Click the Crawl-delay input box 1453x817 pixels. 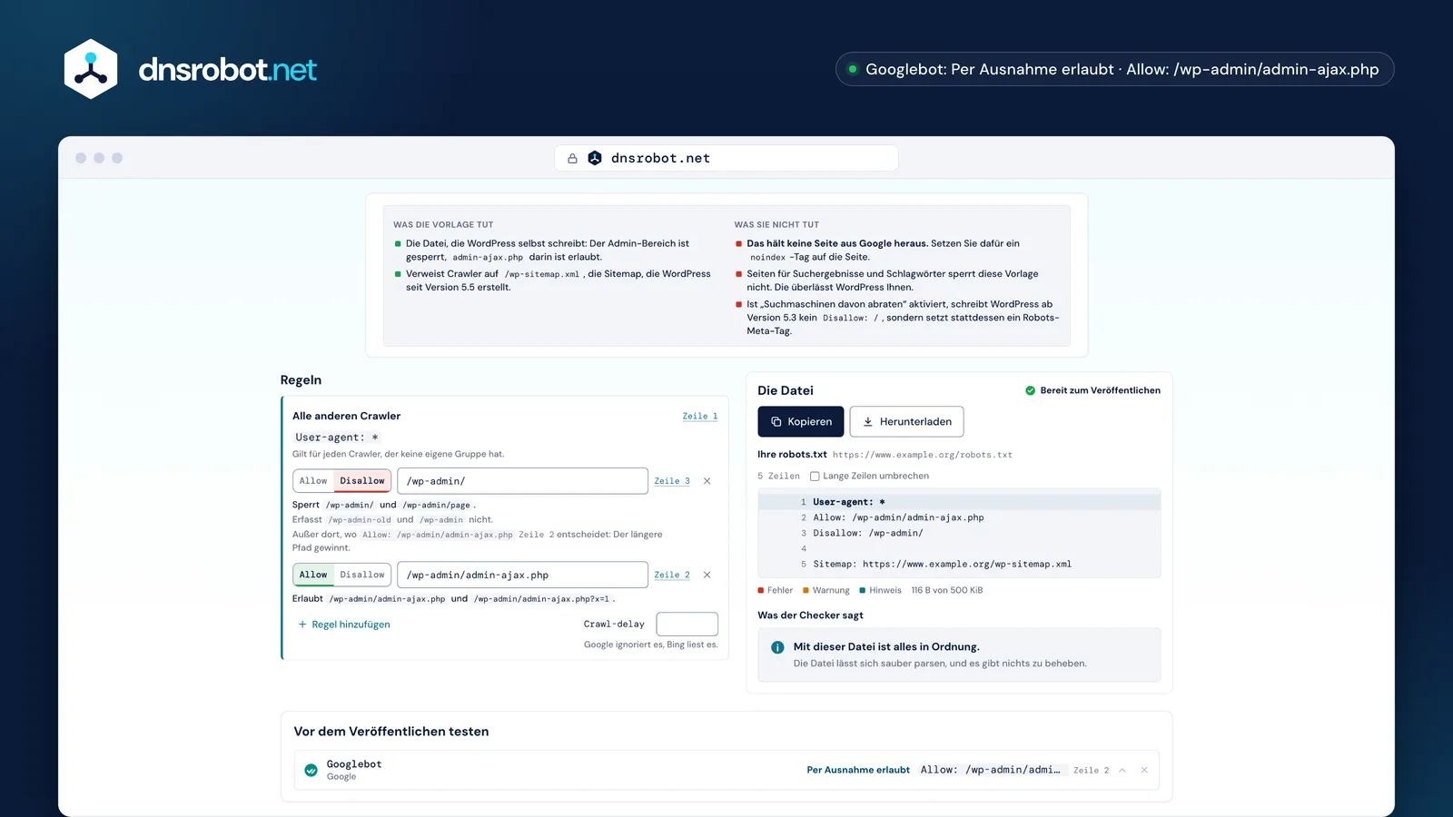point(687,624)
